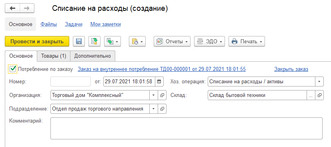The width and height of the screenshot is (331, 147).
Task: Click the date field 29.07.2021 18:01:58
Action: pos(129,82)
